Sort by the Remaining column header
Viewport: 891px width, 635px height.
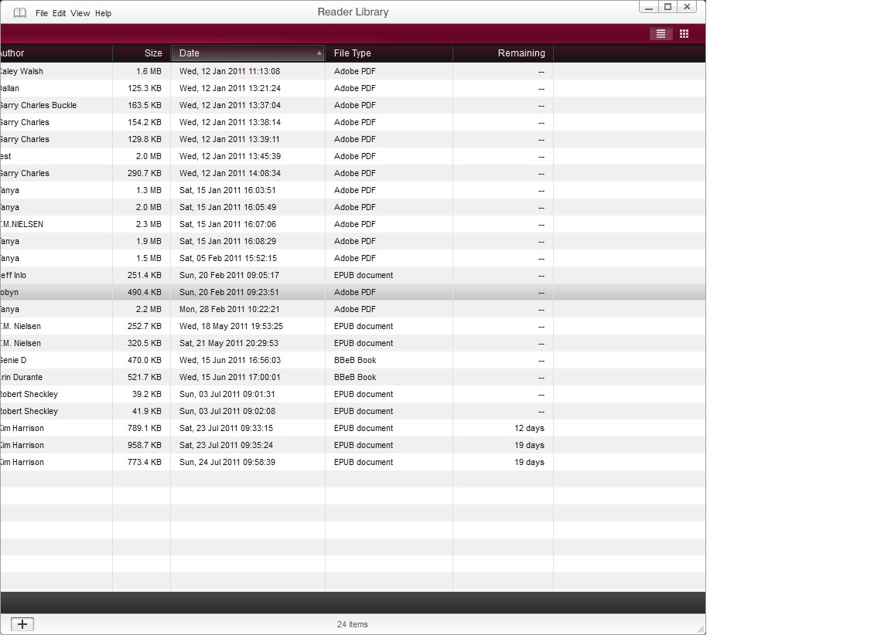[504, 53]
